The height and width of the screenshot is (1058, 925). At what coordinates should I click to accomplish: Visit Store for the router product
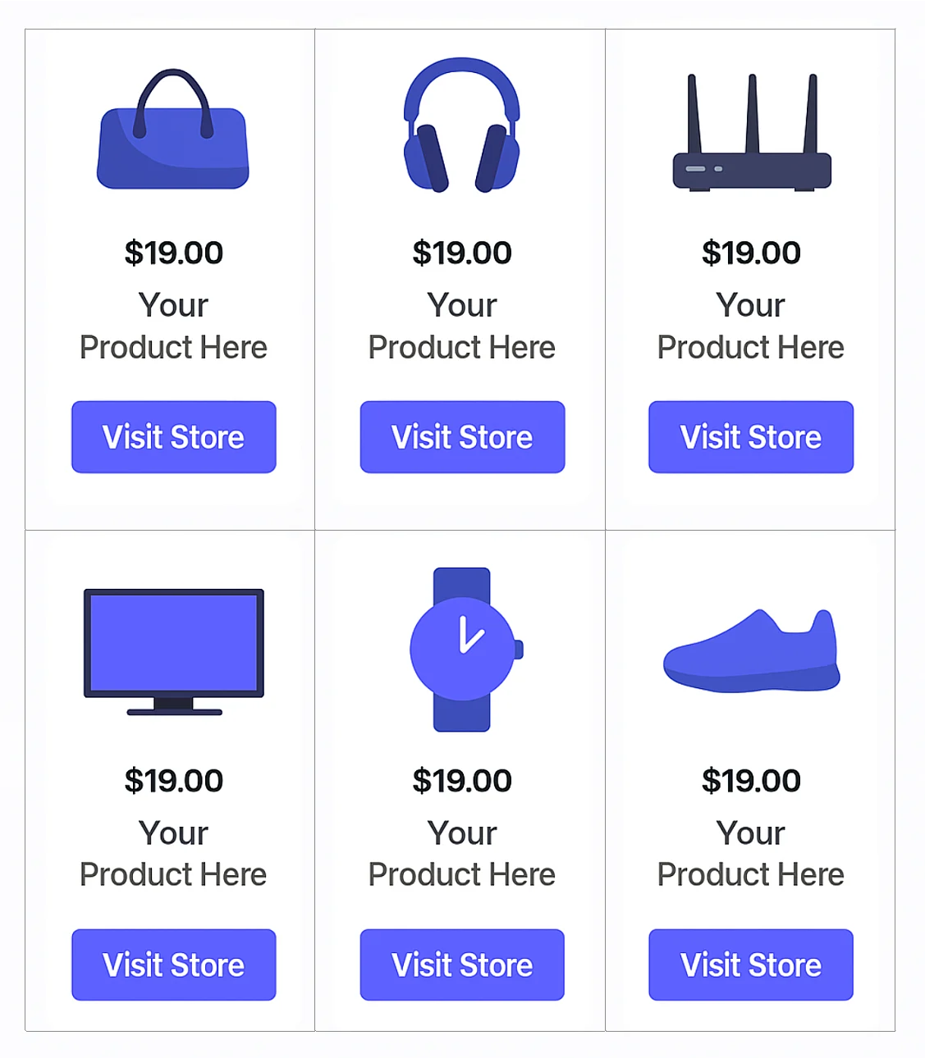[751, 437]
